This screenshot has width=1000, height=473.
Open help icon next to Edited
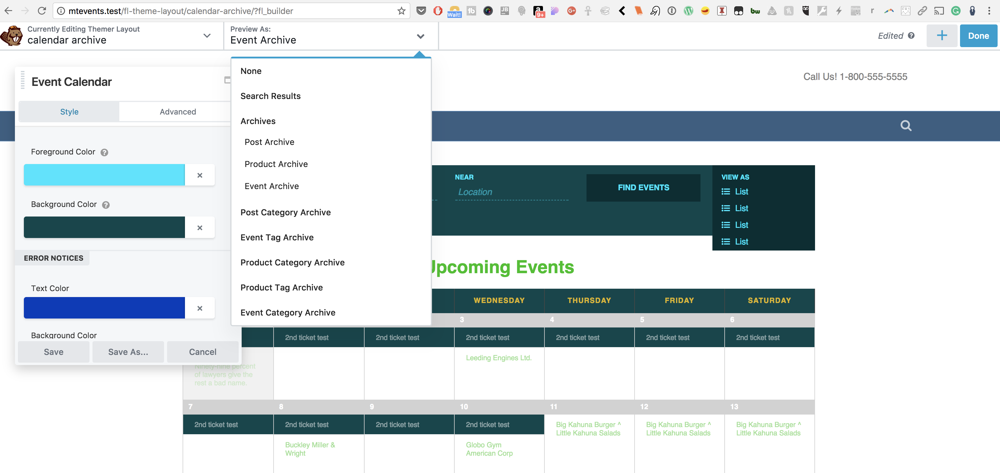[911, 36]
